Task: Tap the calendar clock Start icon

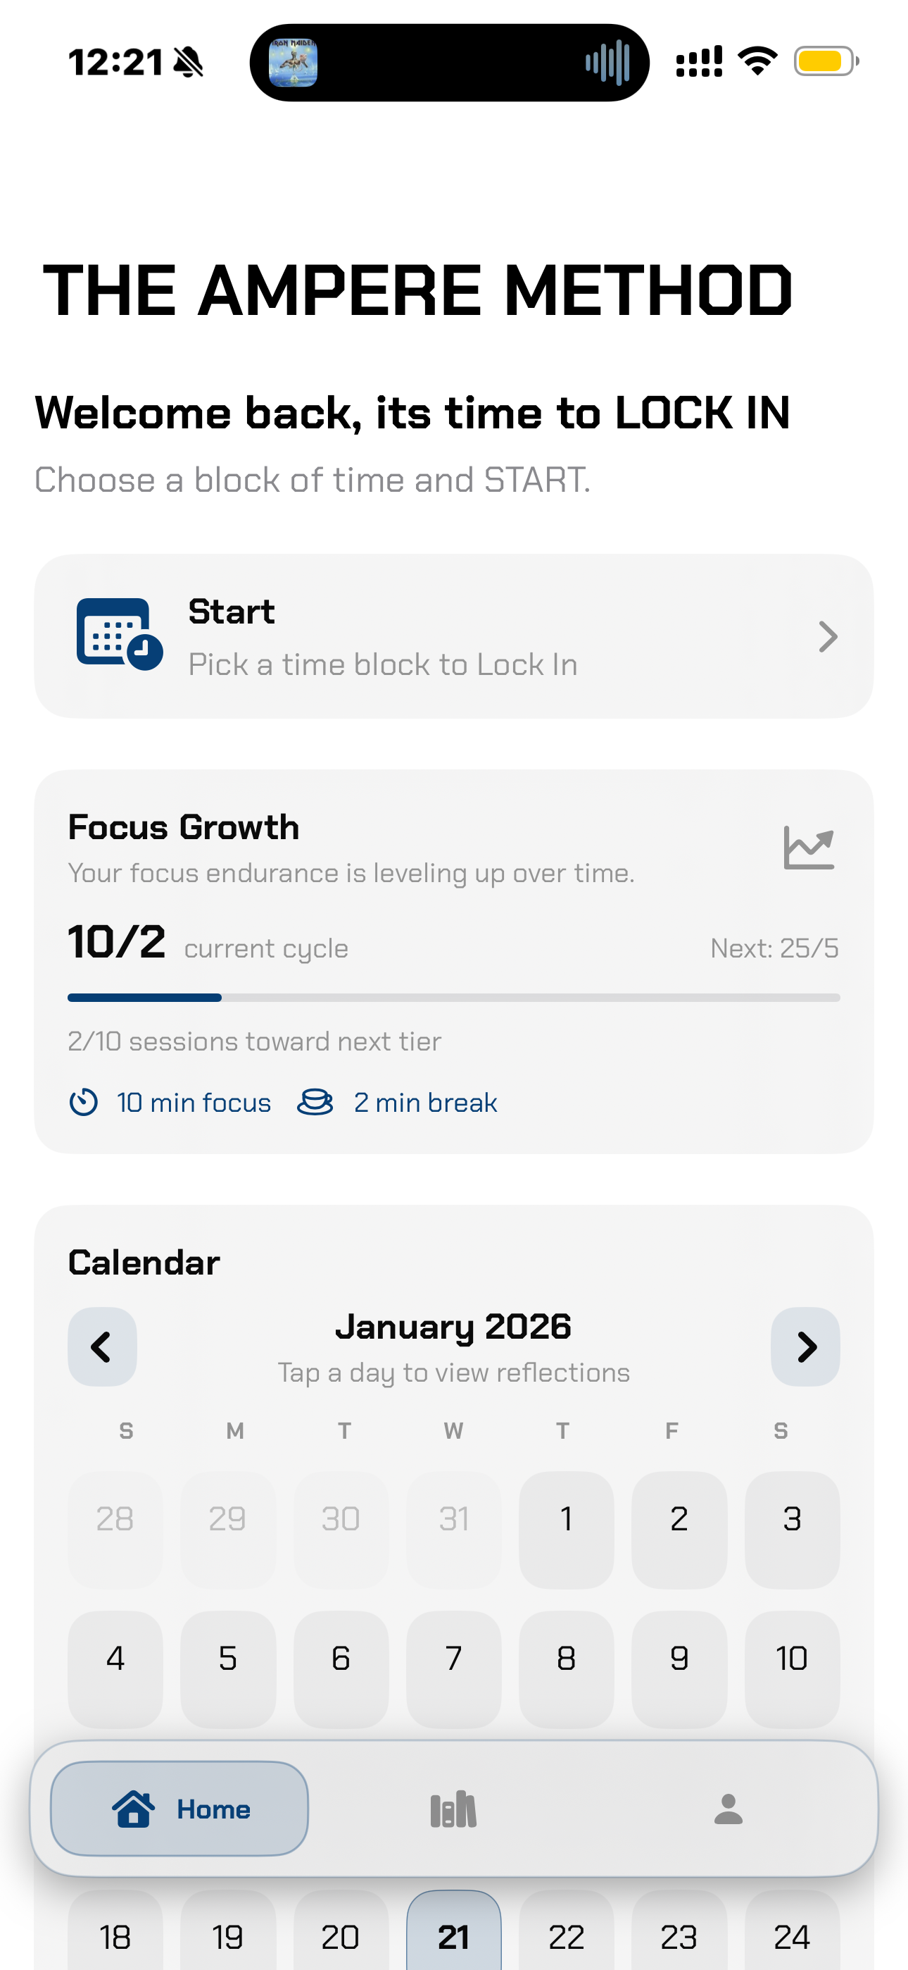Action: pyautogui.click(x=119, y=635)
